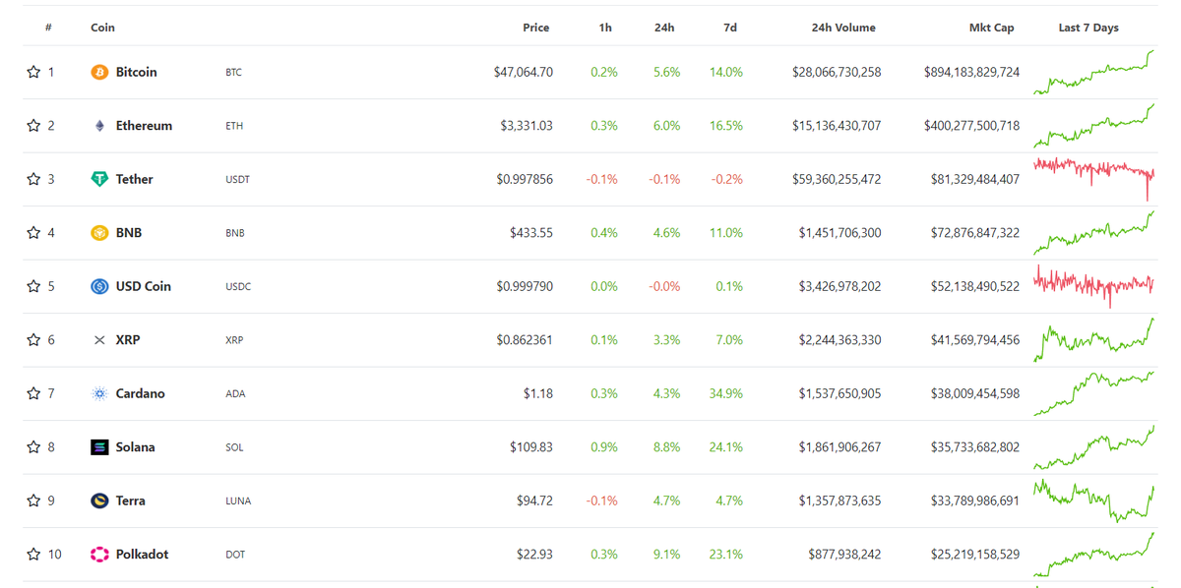Click the SOL ticker symbol
The image size is (1181, 588).
pyautogui.click(x=234, y=447)
